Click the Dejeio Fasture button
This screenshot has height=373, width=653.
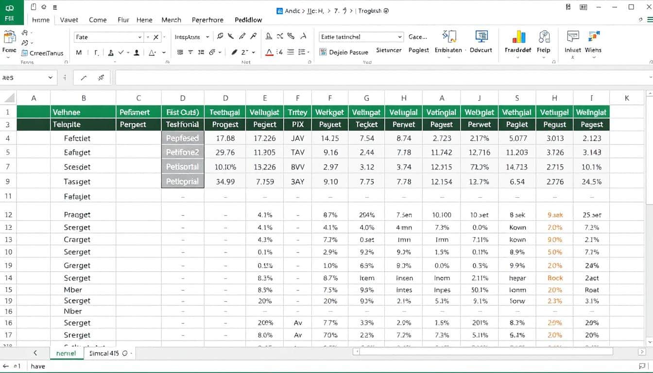pos(344,52)
